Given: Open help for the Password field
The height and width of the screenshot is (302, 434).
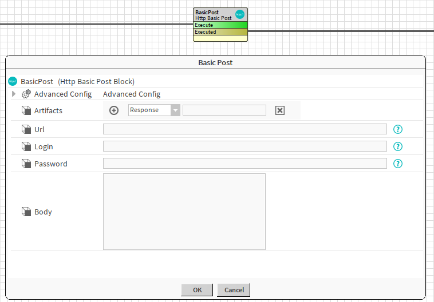Looking at the screenshot, I should [399, 164].
